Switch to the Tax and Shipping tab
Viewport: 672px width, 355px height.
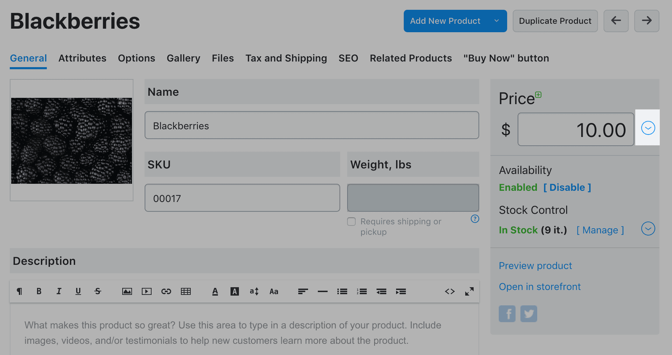(286, 58)
